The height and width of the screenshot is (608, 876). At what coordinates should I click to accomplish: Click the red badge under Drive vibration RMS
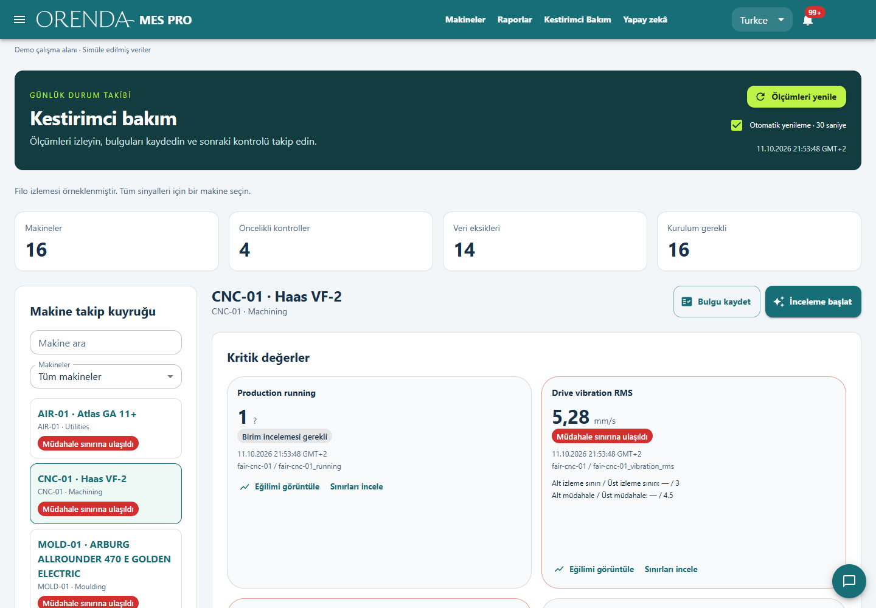602,437
